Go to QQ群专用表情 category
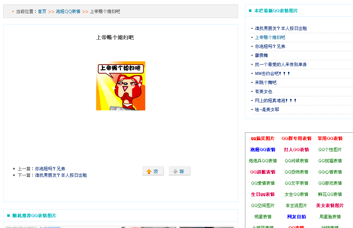 (x=297, y=139)
